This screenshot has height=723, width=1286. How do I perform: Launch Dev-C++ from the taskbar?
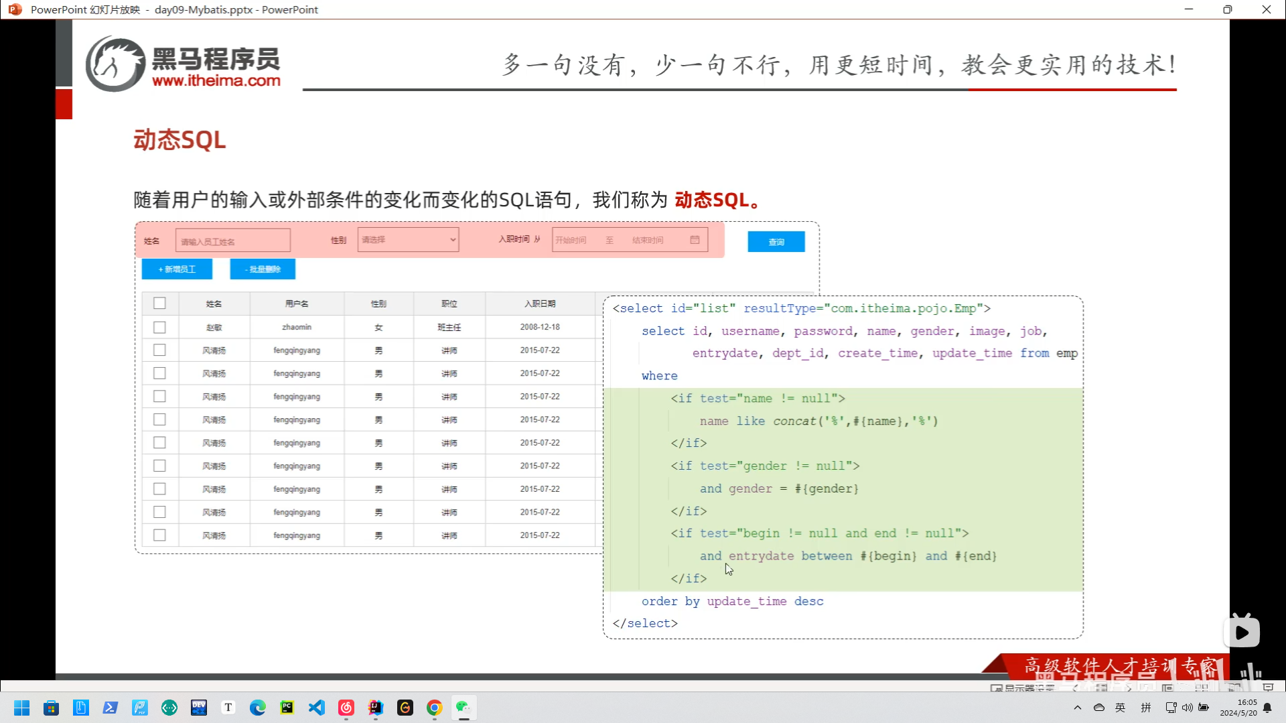click(x=199, y=708)
